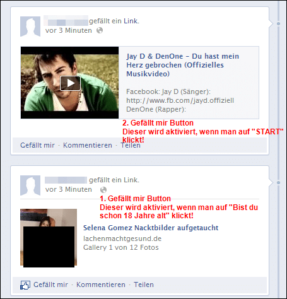287x299 pixels.
Task: Click 'Teilen' under the Selena Gomez post
Action: point(144,284)
